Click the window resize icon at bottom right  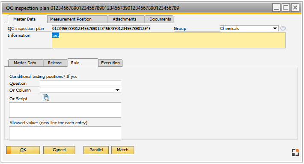pyautogui.click(x=295, y=152)
